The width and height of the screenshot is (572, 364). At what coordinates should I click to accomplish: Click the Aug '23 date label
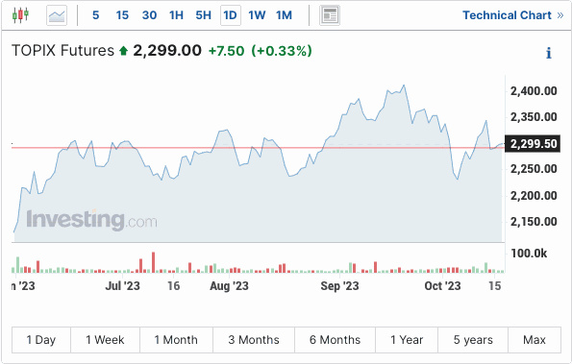click(229, 285)
